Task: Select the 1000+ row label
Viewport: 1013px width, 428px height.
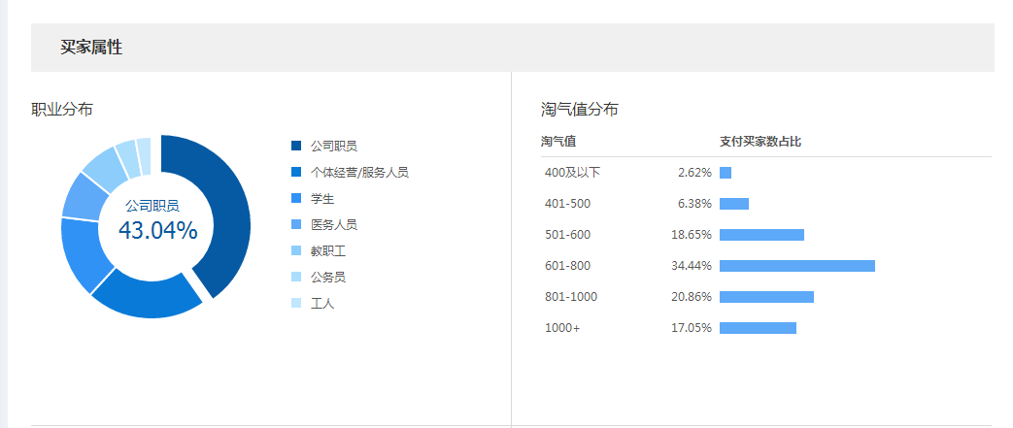Action: click(562, 328)
